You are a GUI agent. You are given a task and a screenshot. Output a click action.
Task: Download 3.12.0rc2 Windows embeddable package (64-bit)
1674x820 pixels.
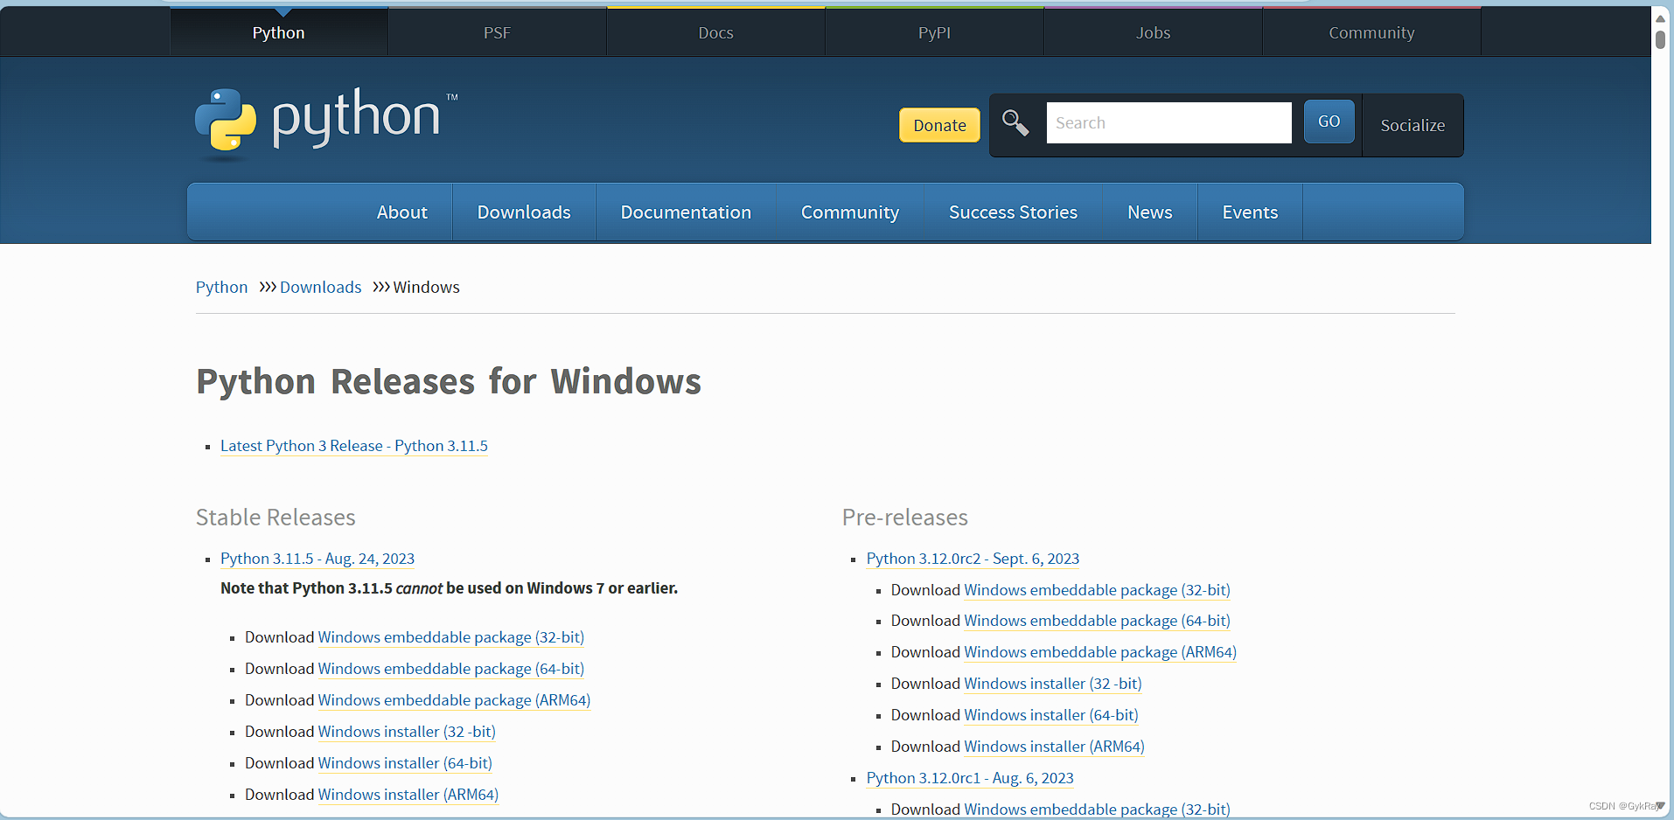[x=1097, y=621]
